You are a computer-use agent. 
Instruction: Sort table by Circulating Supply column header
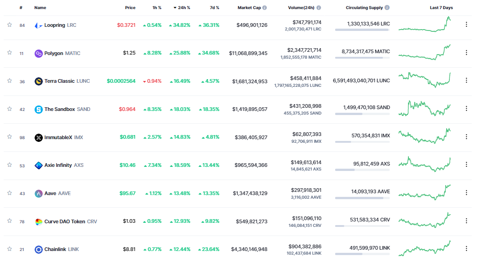click(364, 8)
